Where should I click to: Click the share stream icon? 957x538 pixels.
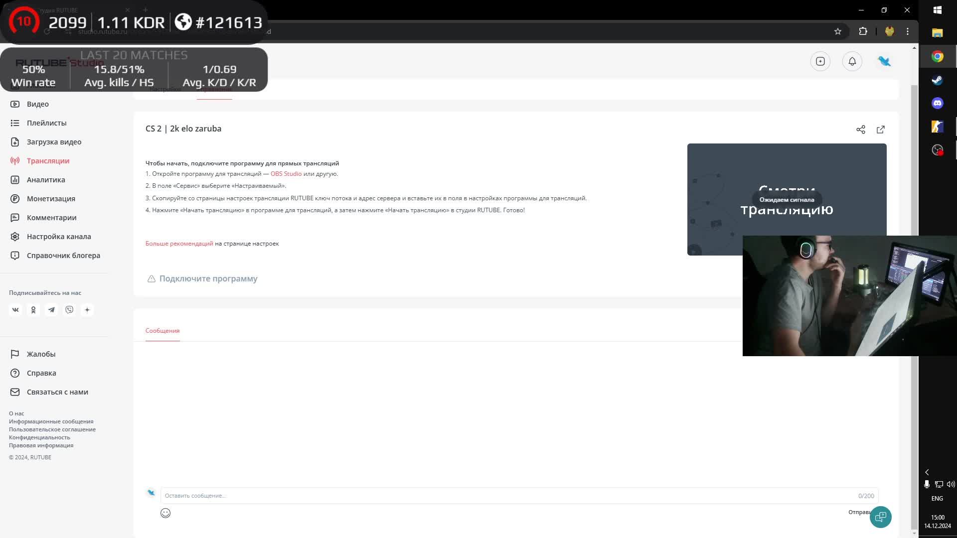[x=861, y=130]
